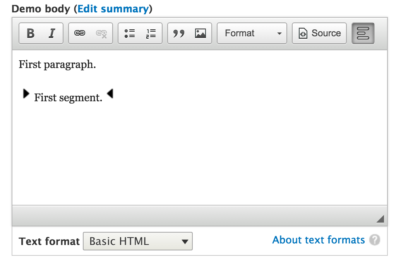Apply block quote formatting
The height and width of the screenshot is (262, 401).
coord(179,33)
